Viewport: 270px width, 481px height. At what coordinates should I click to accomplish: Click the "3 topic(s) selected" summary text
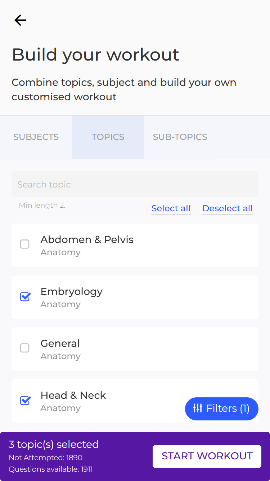click(x=54, y=444)
